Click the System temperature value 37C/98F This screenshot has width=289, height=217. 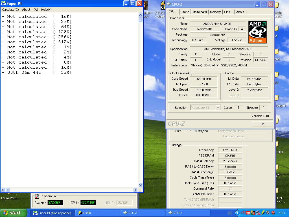pos(55,203)
